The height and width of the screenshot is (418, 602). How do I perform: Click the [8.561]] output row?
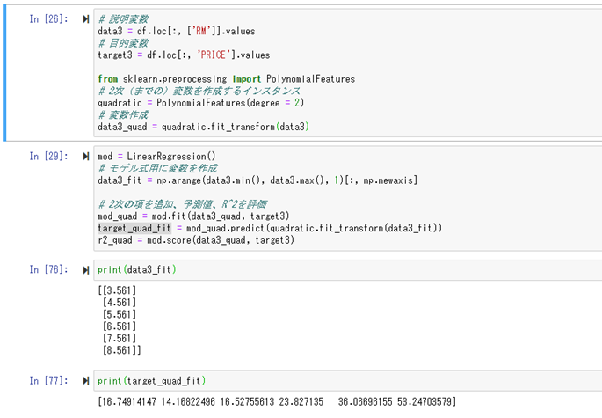pos(121,350)
